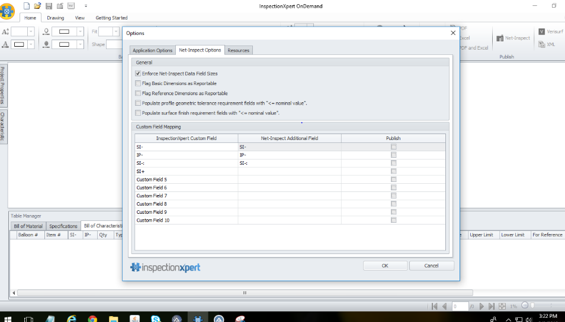Viewport: 565px width, 322px height.
Task: Select the Net-Inspect Options tab
Action: pos(200,50)
